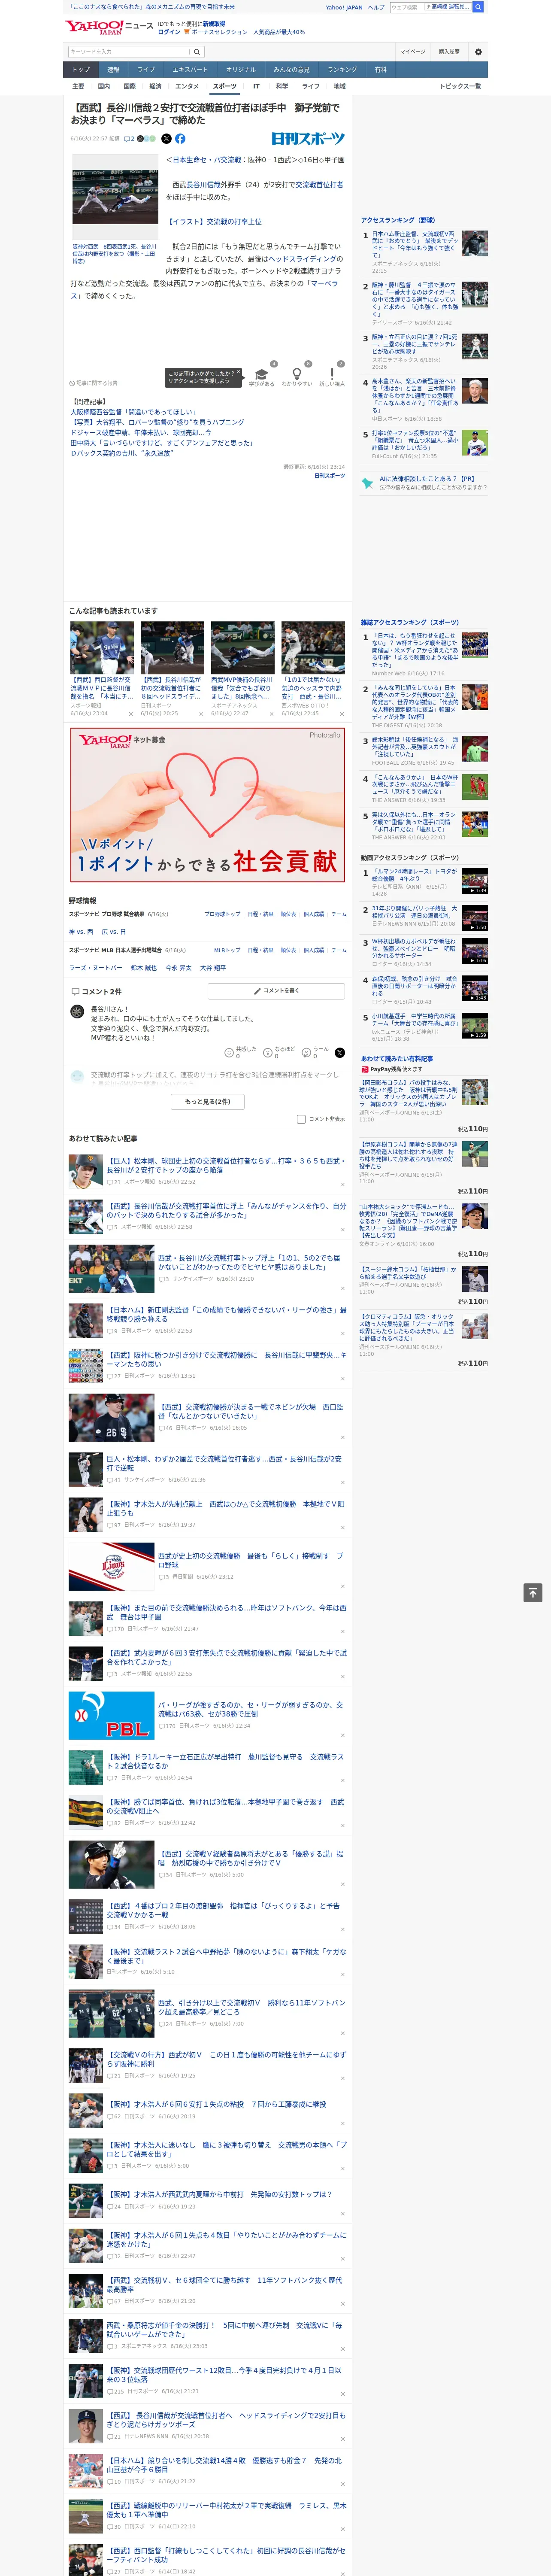
Task: Open the ランキング tab
Action: [x=342, y=69]
